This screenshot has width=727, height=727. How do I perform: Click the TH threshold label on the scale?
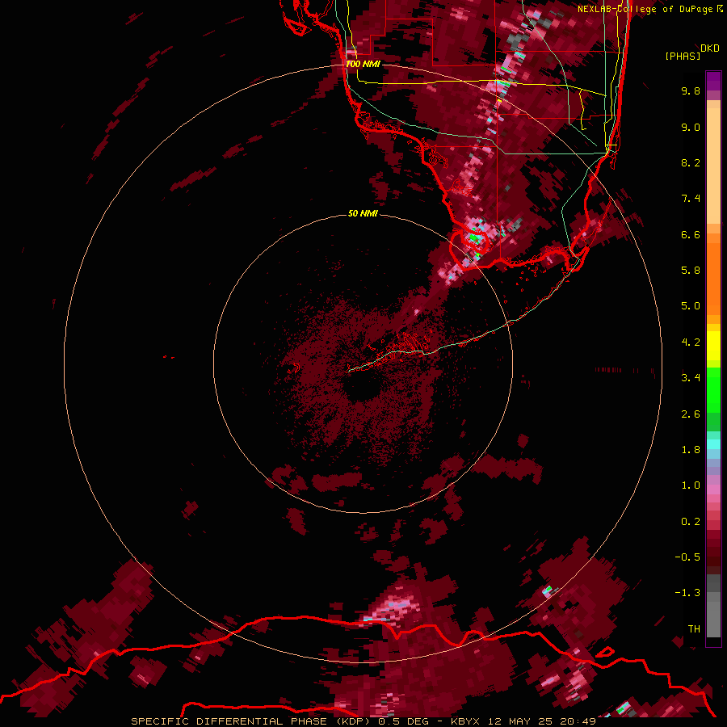tap(694, 629)
